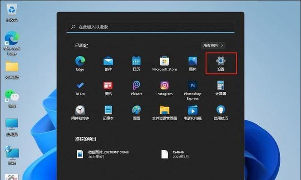
Task: Launch 电影和电视 app
Action: [193, 113]
